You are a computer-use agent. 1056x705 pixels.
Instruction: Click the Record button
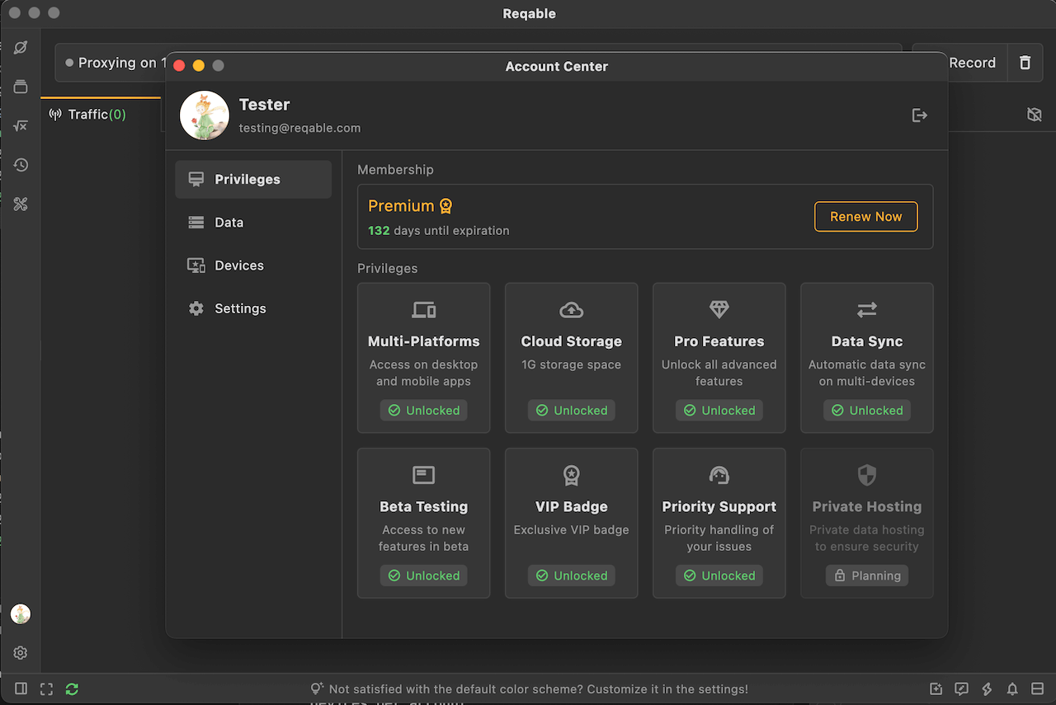click(964, 63)
